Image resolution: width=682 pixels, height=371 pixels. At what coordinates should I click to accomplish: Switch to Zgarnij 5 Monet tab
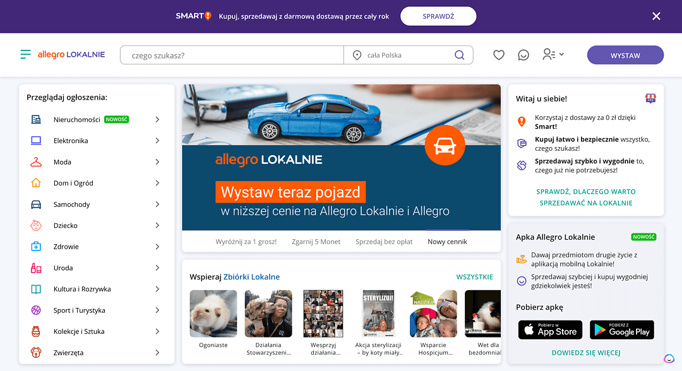[316, 242]
